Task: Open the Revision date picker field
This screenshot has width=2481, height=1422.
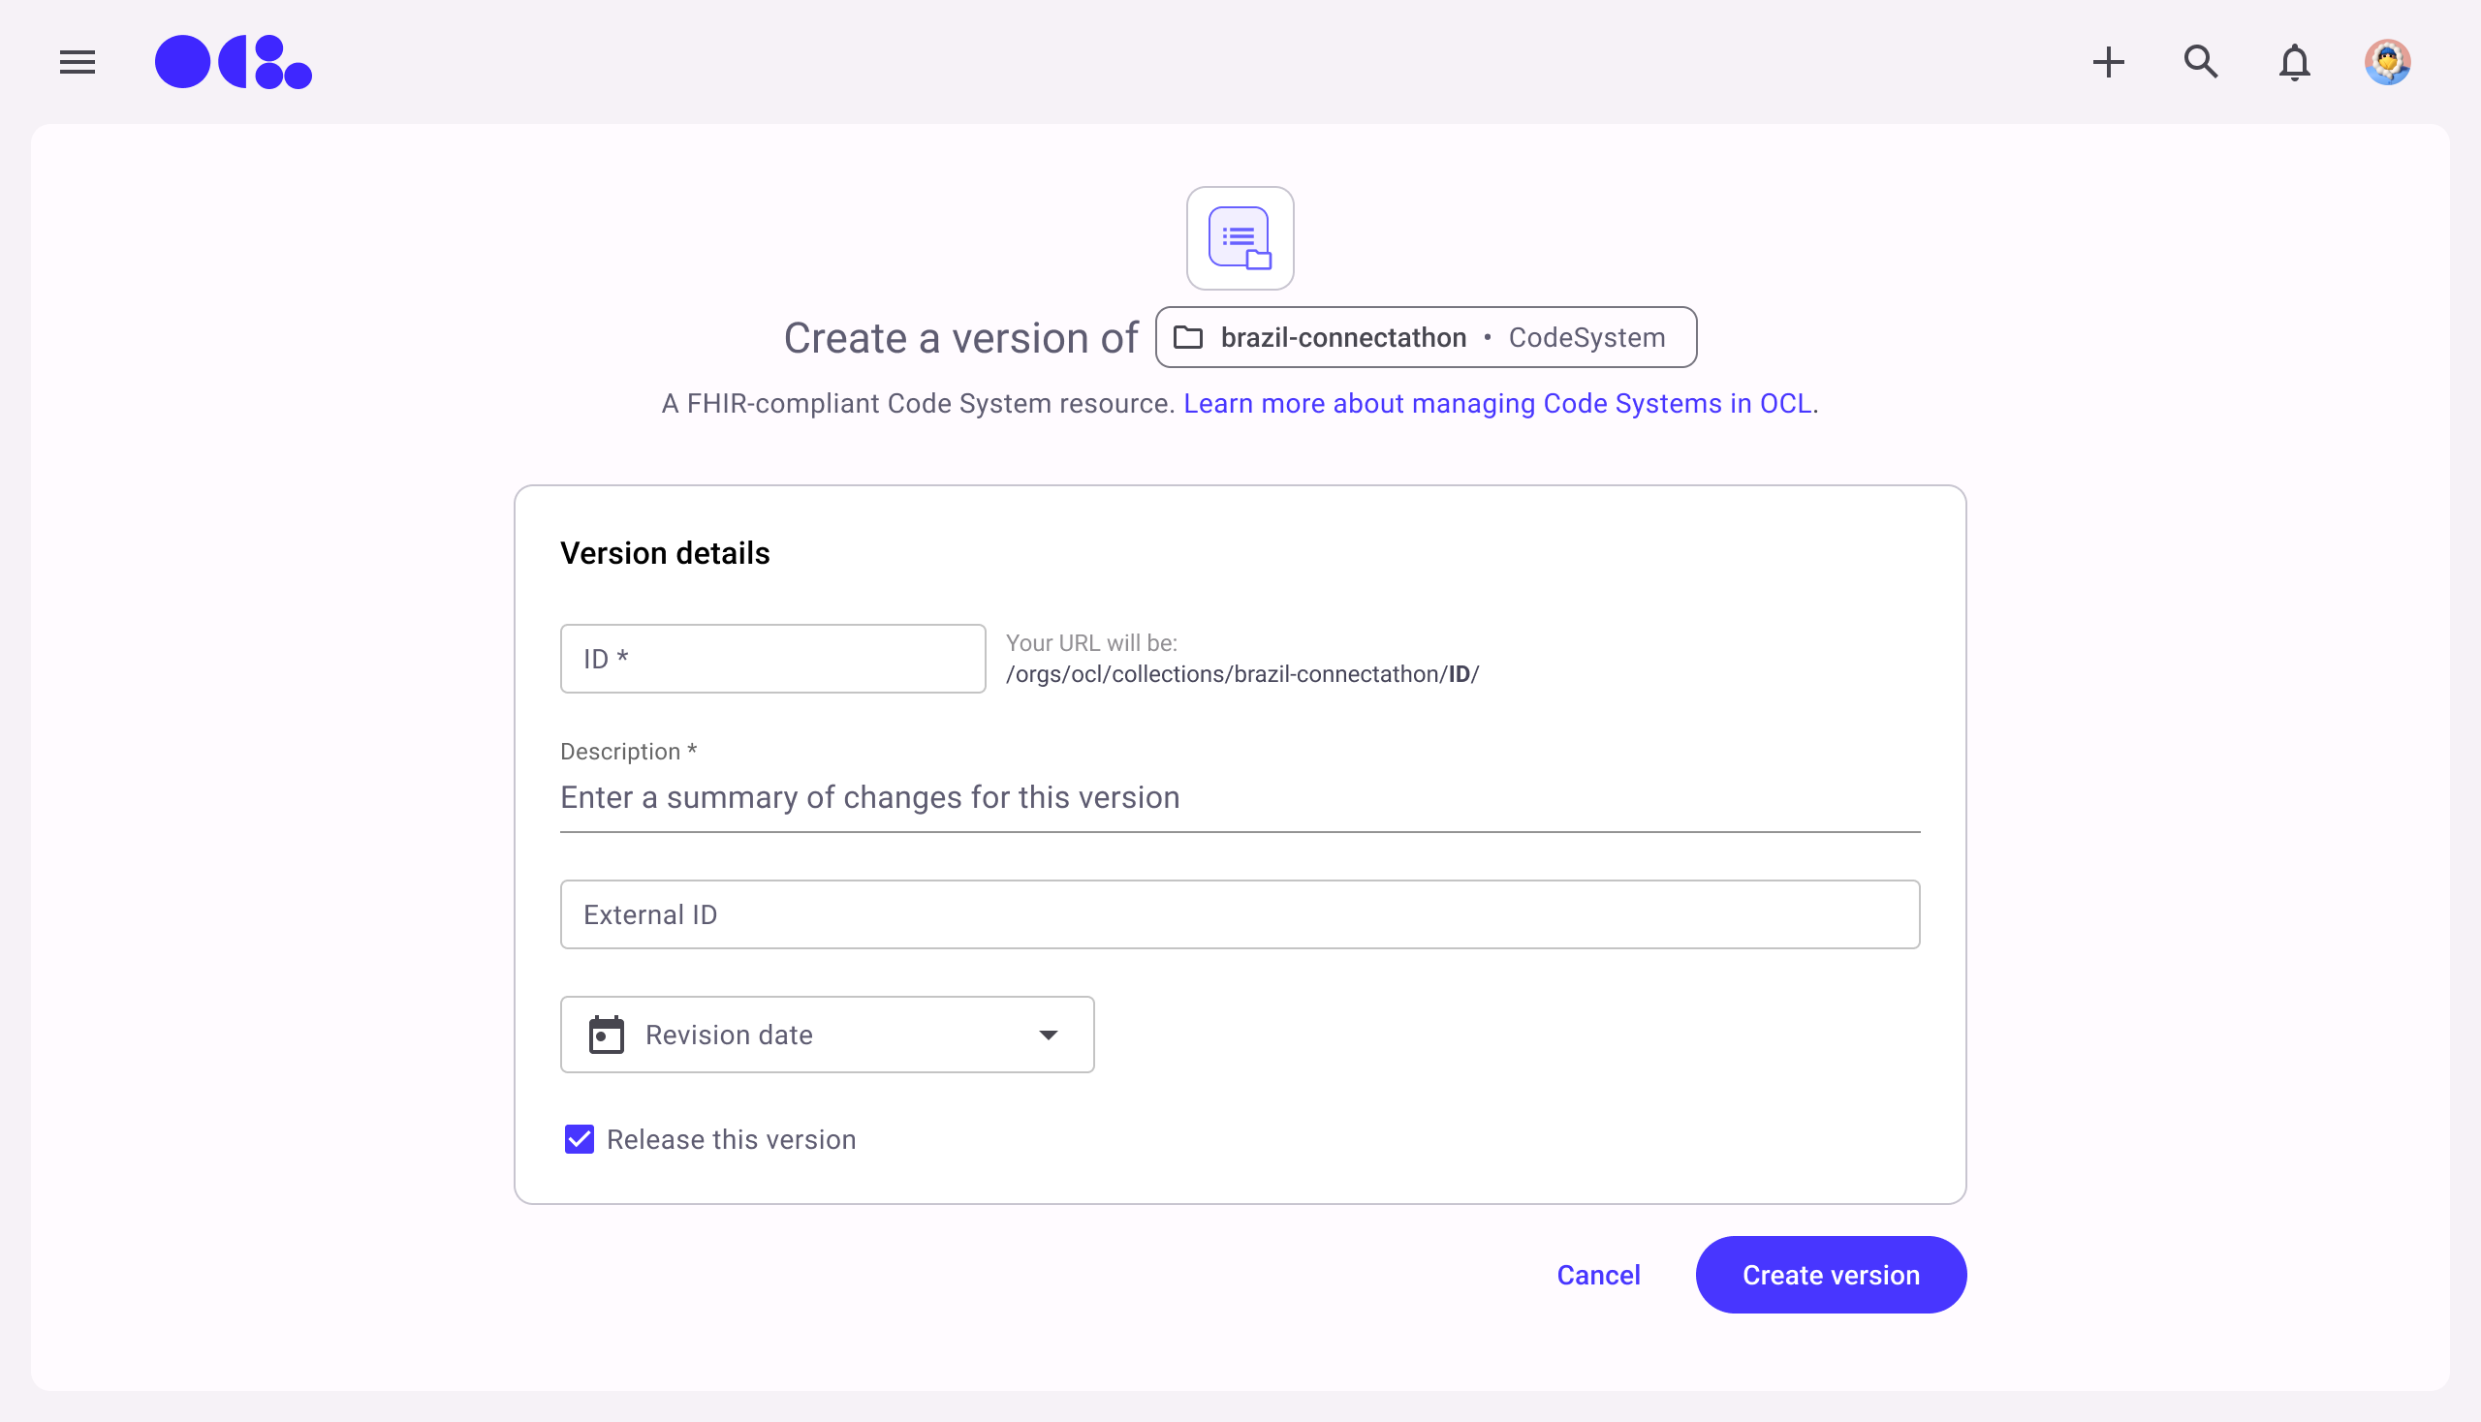Action: click(x=826, y=1035)
